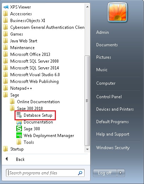Image resolution: width=144 pixels, height=184 pixels.
Task: Click the Log off button
Action: (105, 173)
